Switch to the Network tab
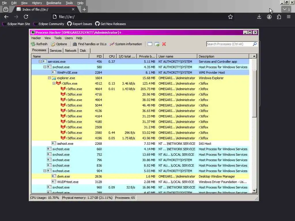The height and width of the screenshot is (221, 295). pyautogui.click(x=71, y=51)
